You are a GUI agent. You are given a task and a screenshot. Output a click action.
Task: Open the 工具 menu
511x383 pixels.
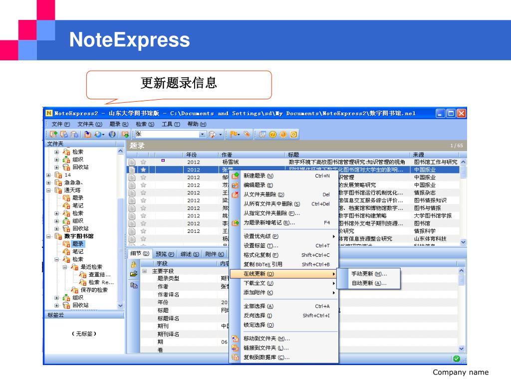coord(171,124)
